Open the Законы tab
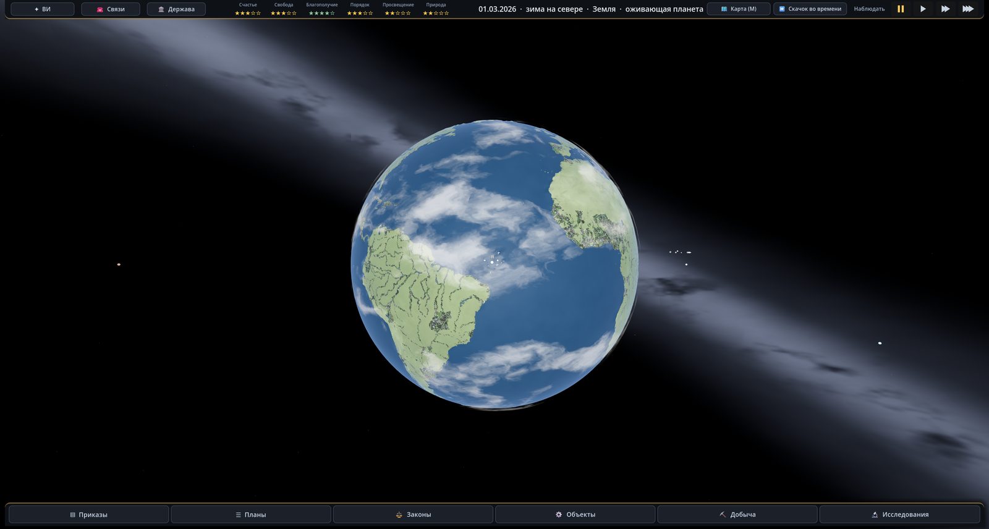 413,514
